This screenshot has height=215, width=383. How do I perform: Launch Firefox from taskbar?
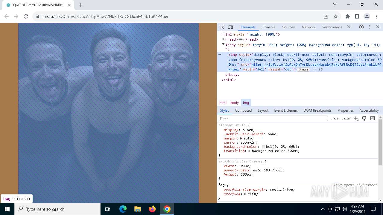pyautogui.click(x=152, y=209)
